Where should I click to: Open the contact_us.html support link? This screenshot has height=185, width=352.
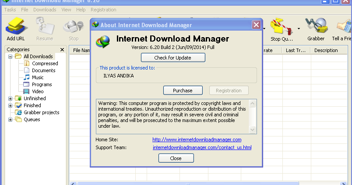click(x=202, y=147)
